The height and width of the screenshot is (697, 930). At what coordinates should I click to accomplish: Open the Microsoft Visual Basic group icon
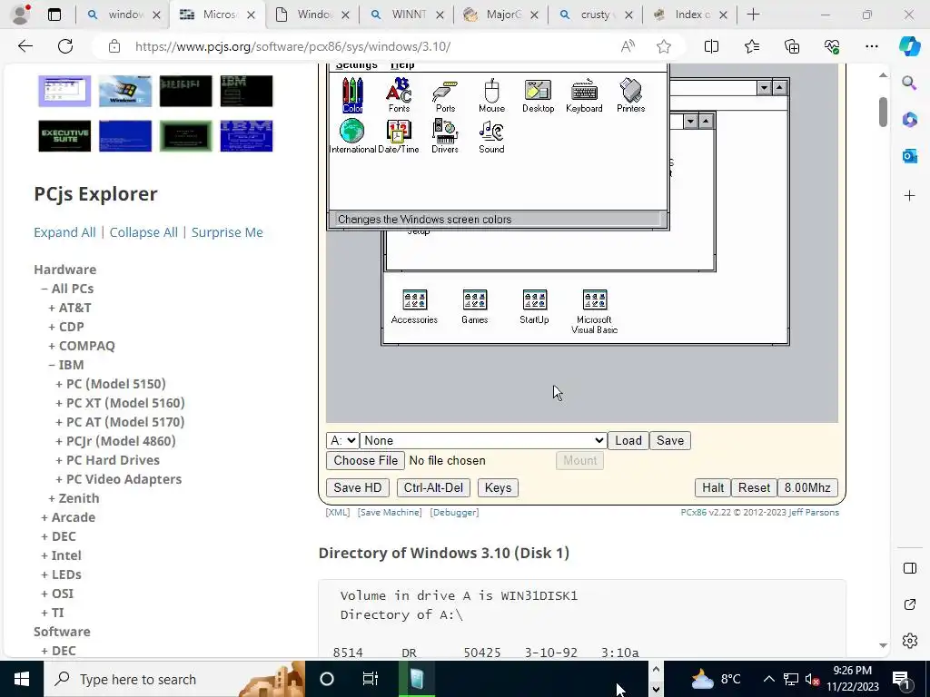tap(594, 311)
